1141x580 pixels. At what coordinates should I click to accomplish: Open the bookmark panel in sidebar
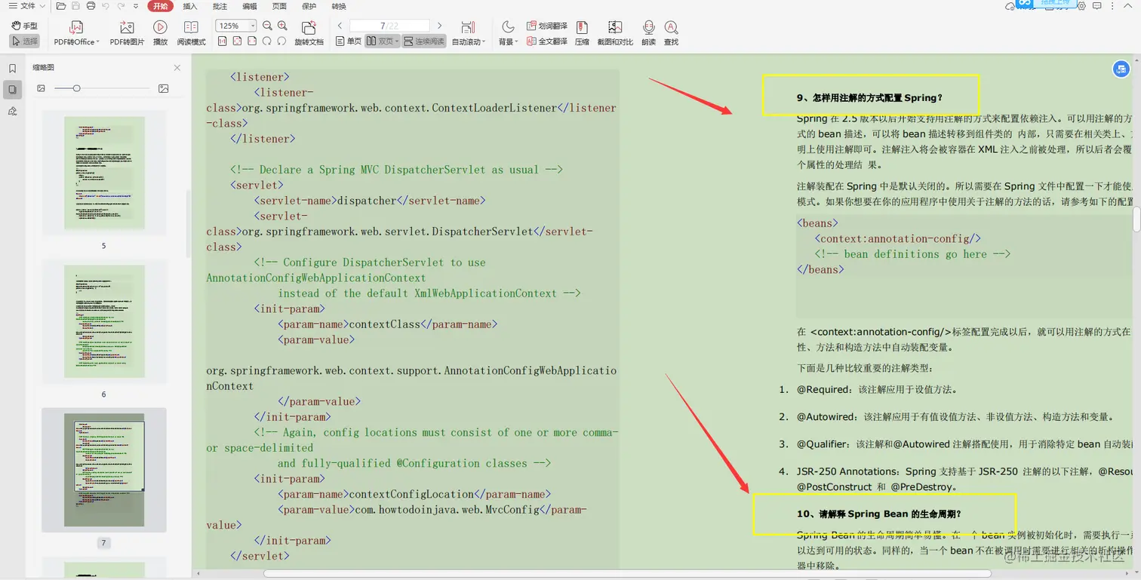click(12, 68)
